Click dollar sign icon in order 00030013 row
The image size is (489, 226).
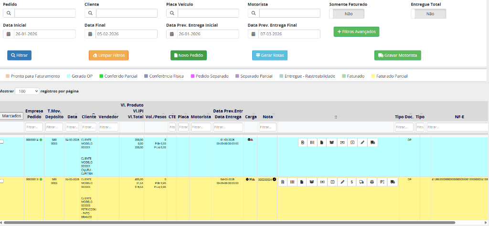point(351,182)
